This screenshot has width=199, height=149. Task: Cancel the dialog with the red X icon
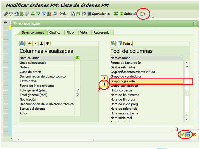(194, 135)
